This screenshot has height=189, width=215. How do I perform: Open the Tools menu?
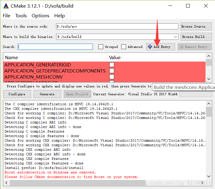(21, 16)
